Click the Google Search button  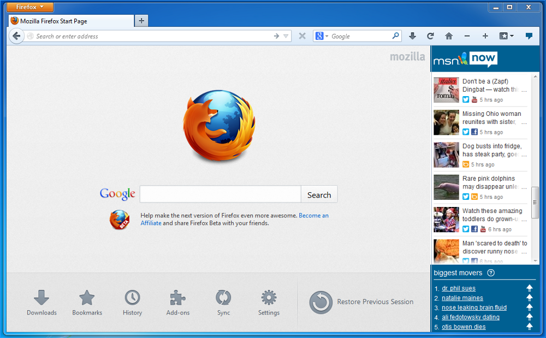pyautogui.click(x=319, y=195)
